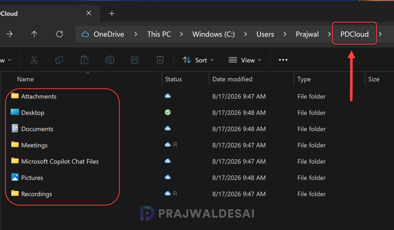
Task: Click the Meetings folder icon
Action: pyautogui.click(x=15, y=145)
